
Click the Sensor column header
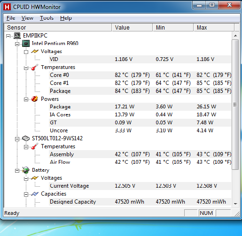(58, 28)
